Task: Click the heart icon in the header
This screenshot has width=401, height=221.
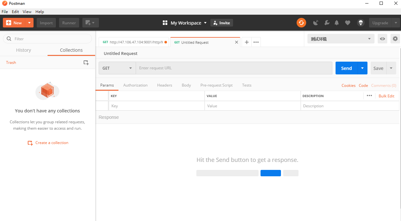Action: [348, 23]
